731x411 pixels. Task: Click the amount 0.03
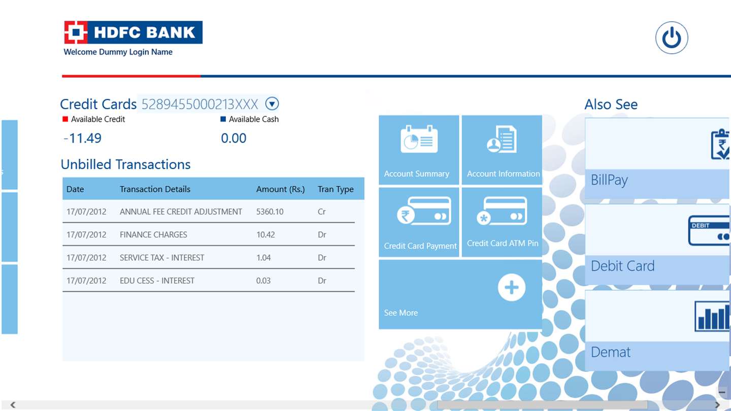pos(263,280)
